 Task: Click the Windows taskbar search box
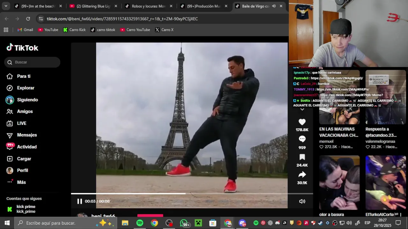coord(65,223)
